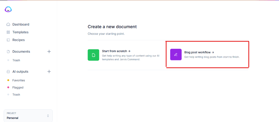The width and height of the screenshot is (279, 122).
Task: Click 'Create a new document' heading
Action: pyautogui.click(x=112, y=27)
